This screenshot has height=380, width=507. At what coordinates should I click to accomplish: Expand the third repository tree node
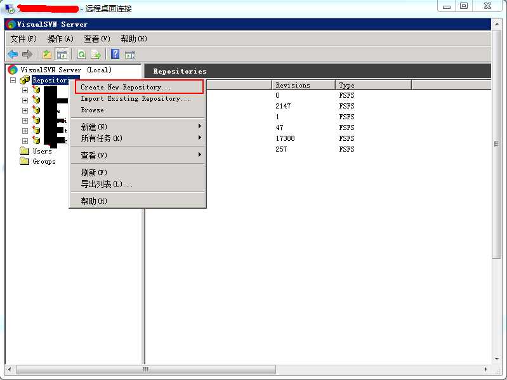pyautogui.click(x=25, y=110)
